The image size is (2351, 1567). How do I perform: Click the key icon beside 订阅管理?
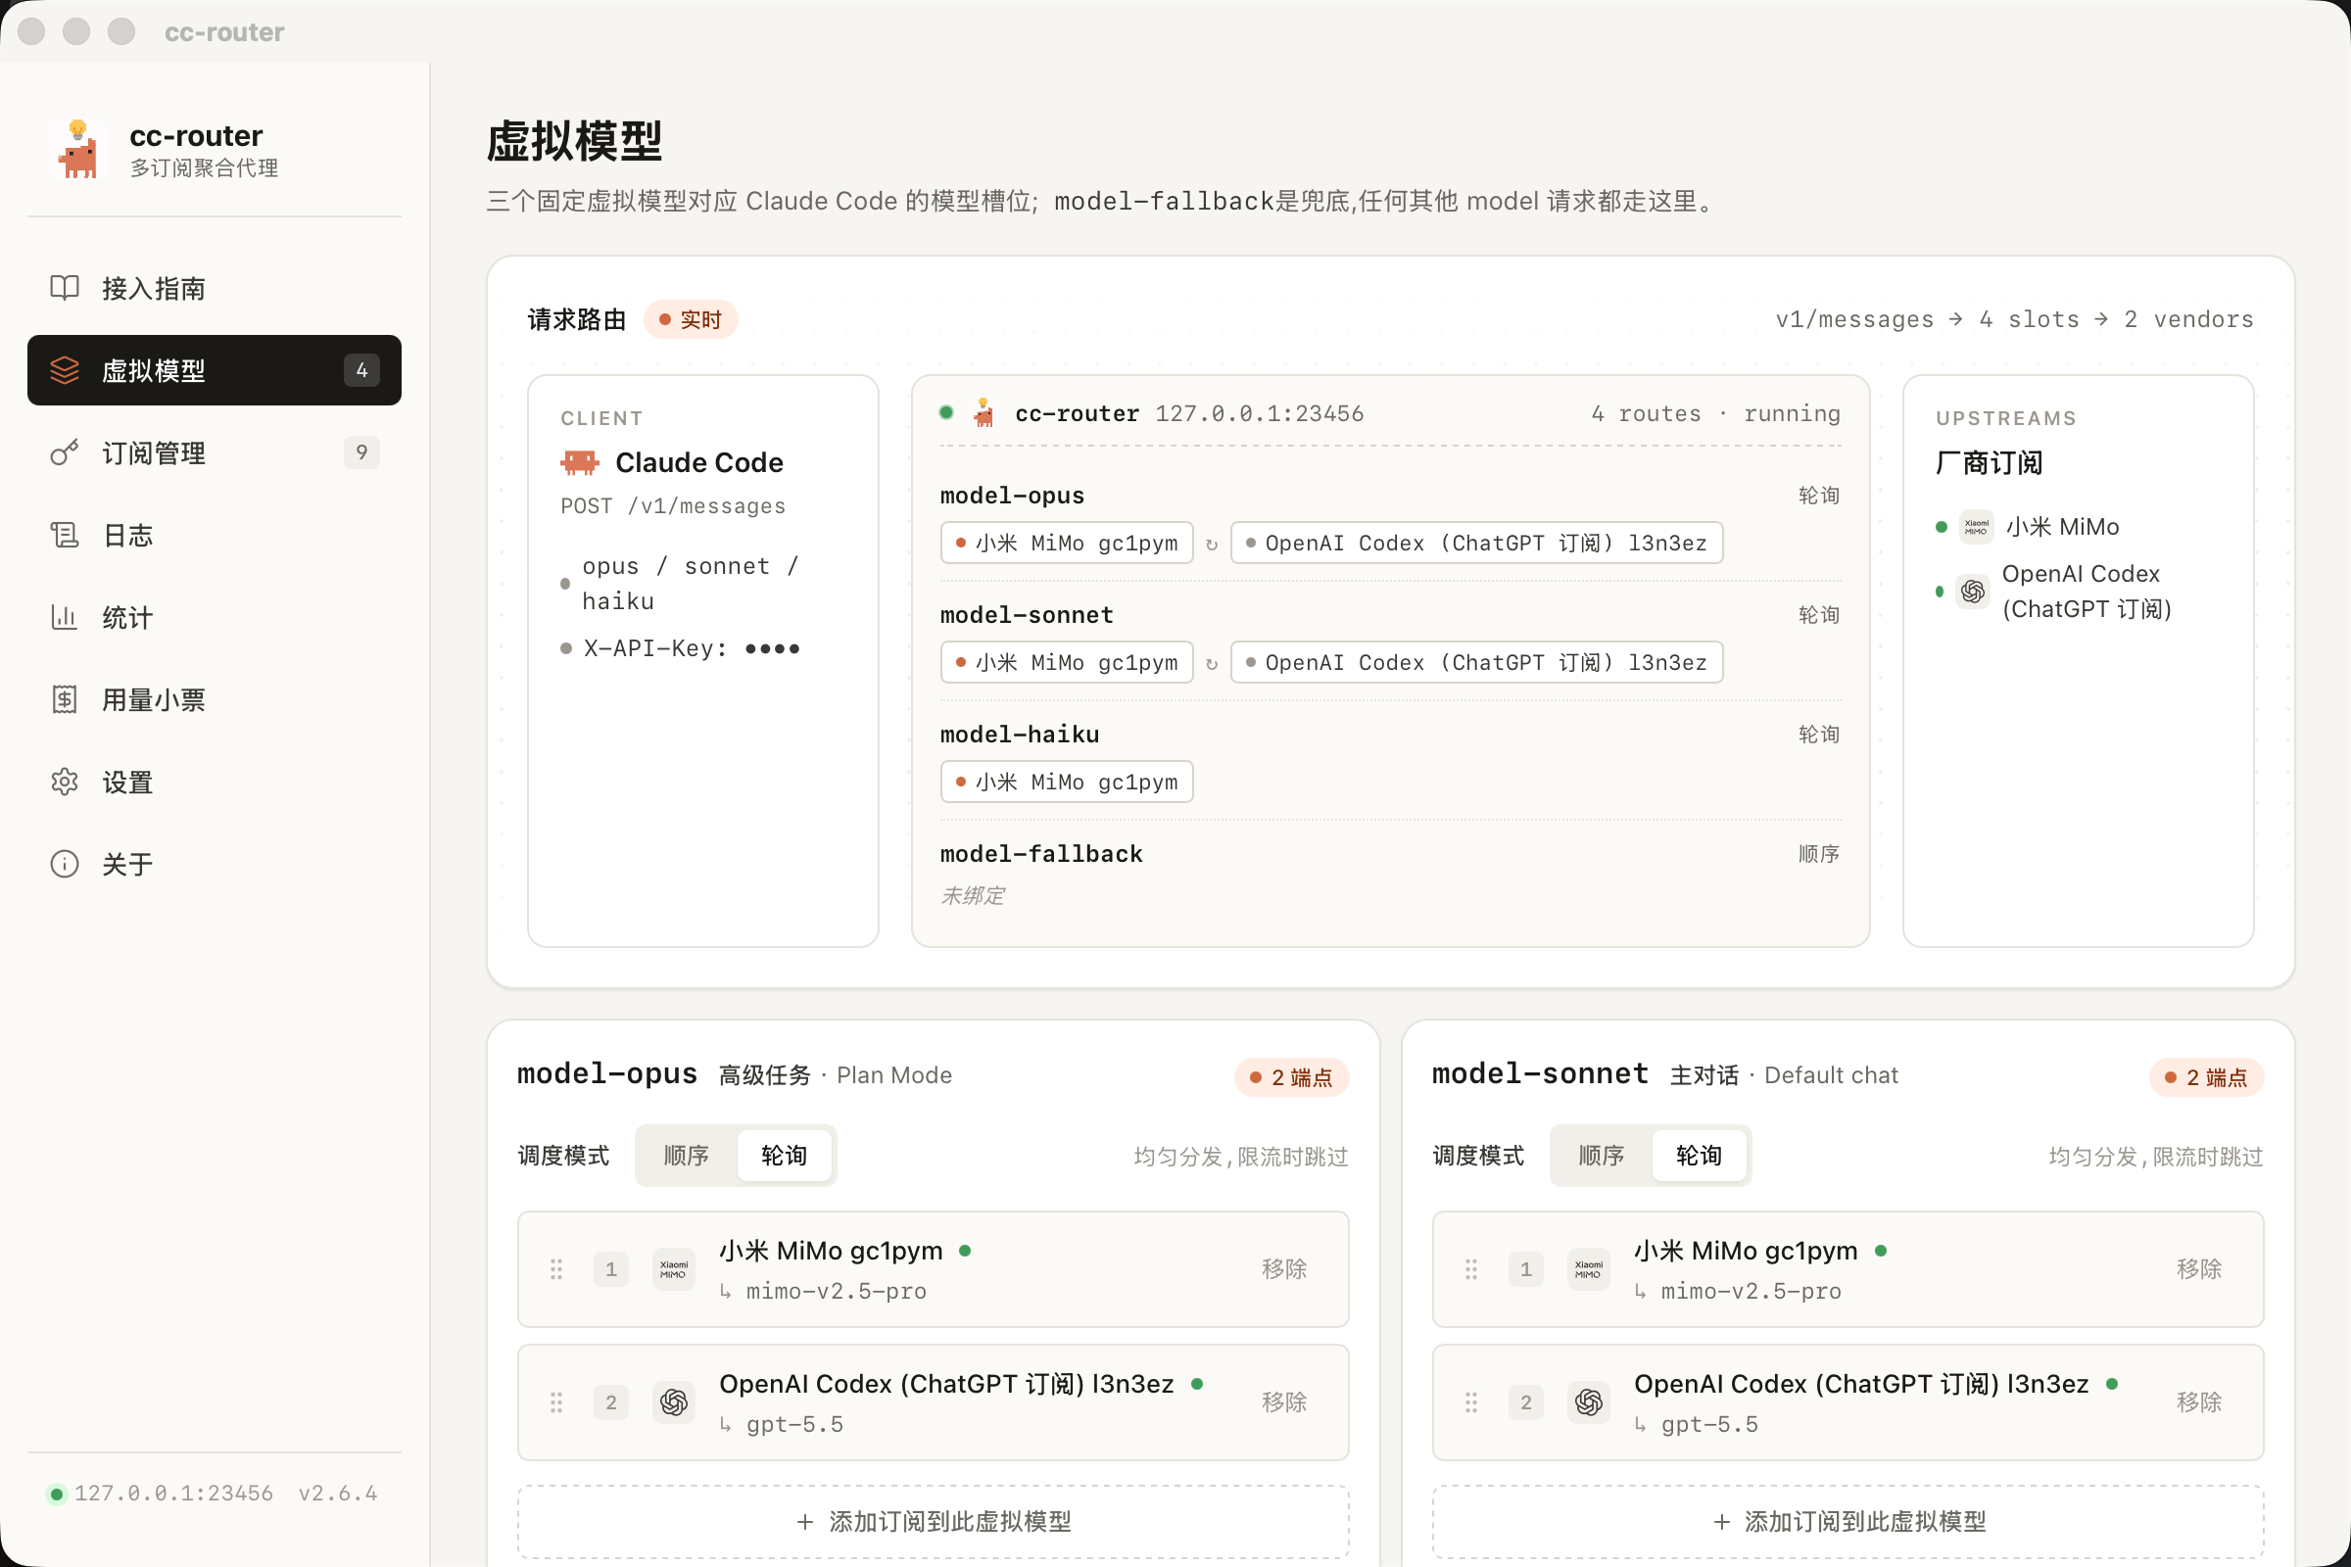click(65, 452)
